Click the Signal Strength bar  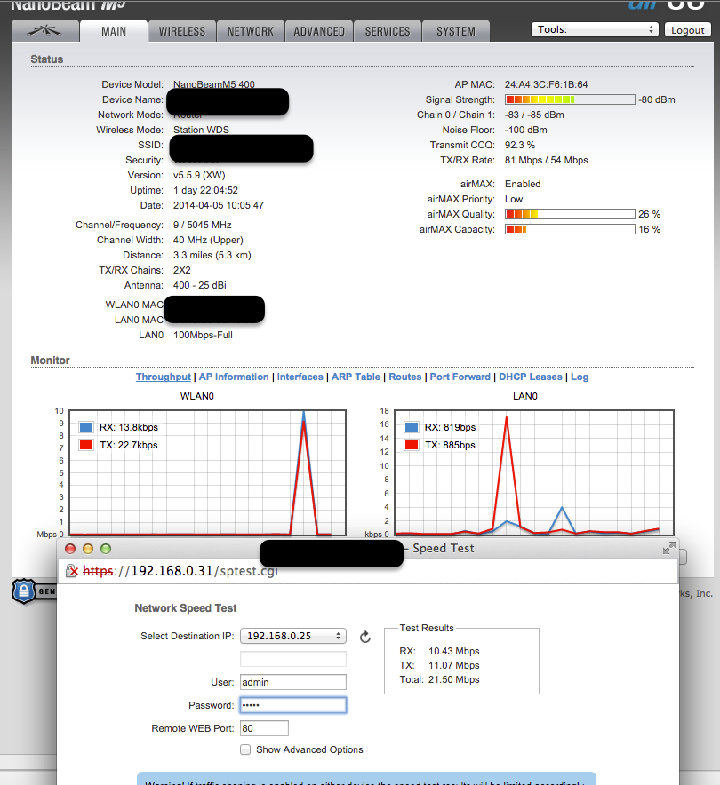[570, 99]
